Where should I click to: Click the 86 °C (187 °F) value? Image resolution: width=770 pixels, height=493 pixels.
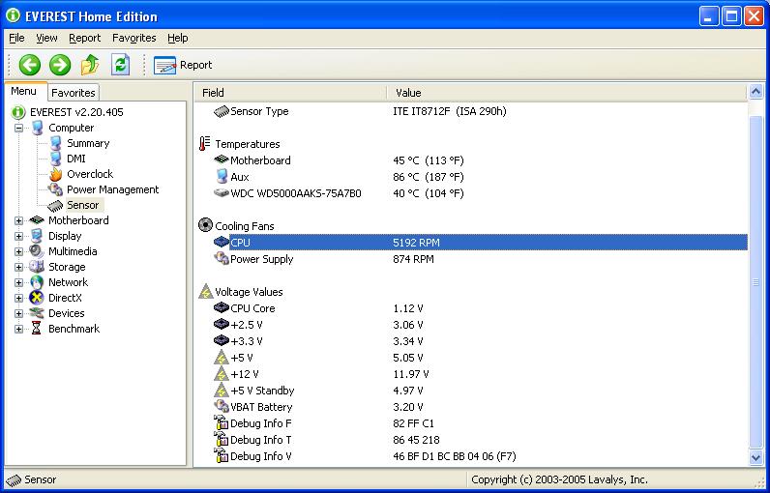coord(429,177)
